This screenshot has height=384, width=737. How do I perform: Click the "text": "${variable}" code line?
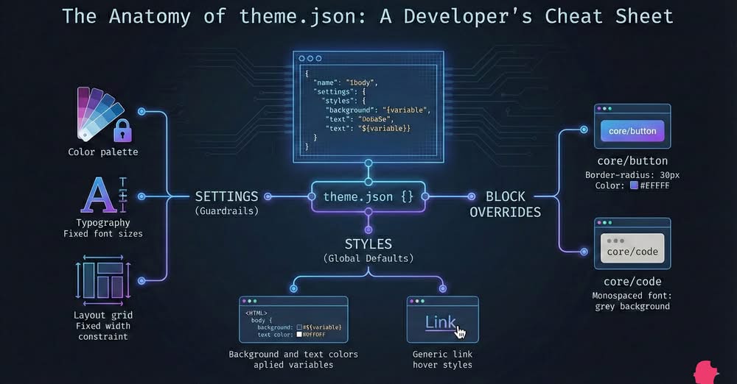coord(368,128)
